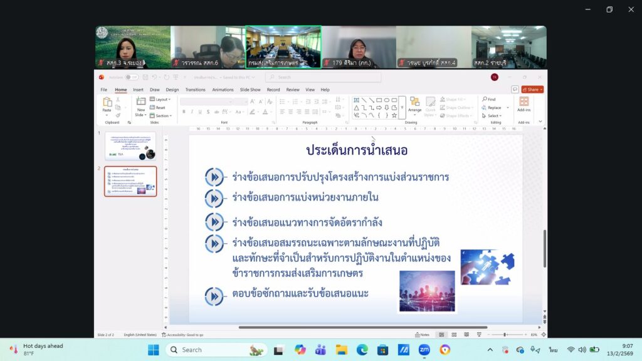
Task: Select slide 1 thumbnail
Action: [130, 146]
